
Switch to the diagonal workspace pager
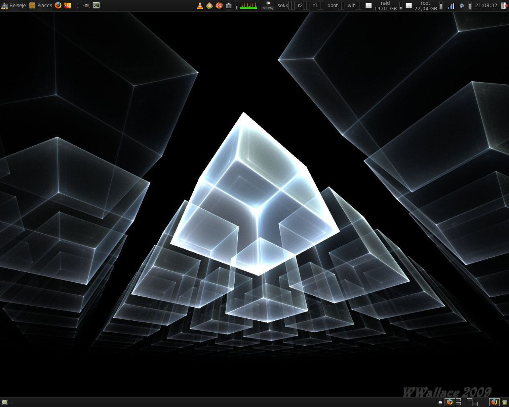point(472,402)
